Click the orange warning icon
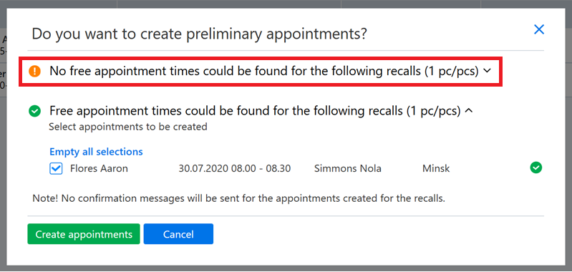572x272 pixels. (x=34, y=71)
